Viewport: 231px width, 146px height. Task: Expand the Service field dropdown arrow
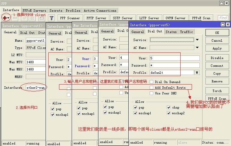pyautogui.click(x=197, y=40)
